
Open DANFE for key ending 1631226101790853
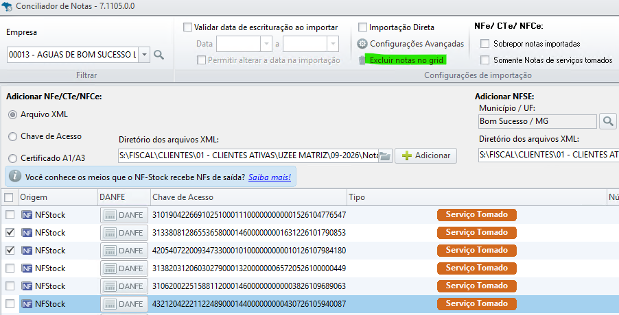124,233
